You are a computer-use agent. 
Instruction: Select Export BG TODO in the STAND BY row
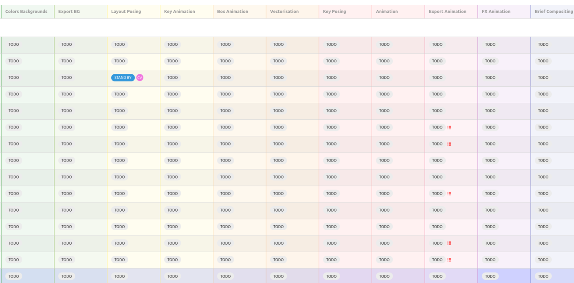pyautogui.click(x=67, y=78)
